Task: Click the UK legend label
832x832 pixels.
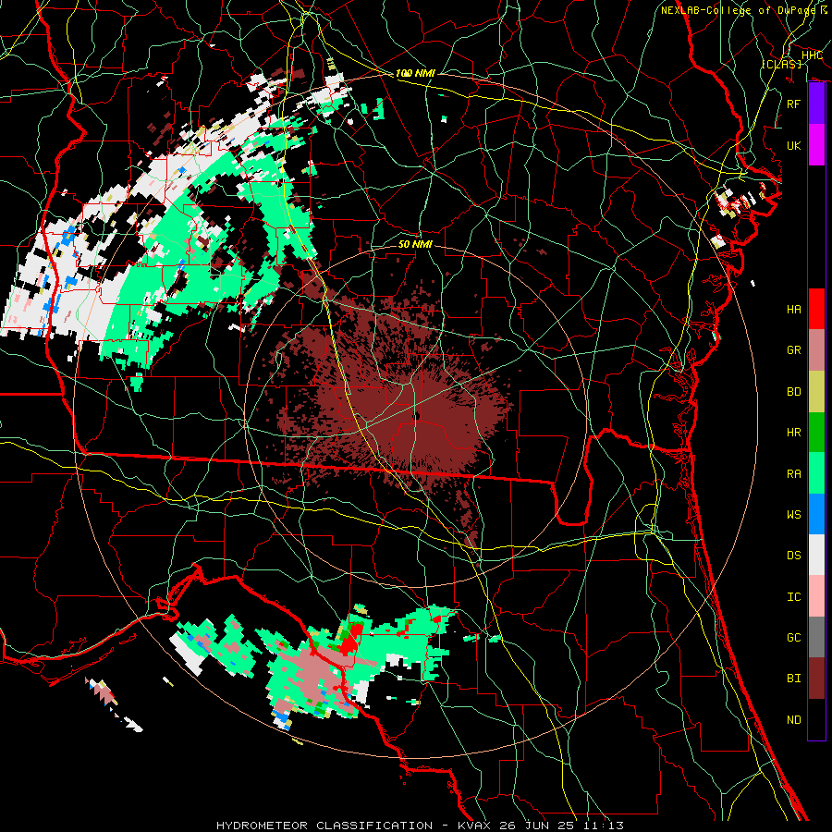Action: [x=793, y=145]
